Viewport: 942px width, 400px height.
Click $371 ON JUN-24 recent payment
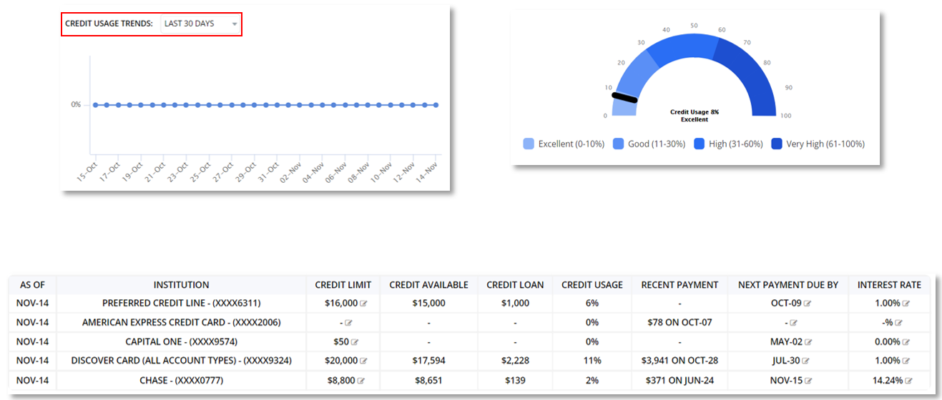(679, 381)
